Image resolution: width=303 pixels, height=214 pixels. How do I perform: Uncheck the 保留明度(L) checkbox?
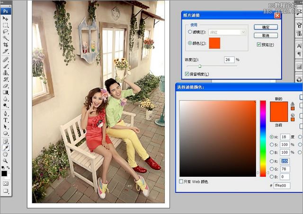(x=187, y=74)
